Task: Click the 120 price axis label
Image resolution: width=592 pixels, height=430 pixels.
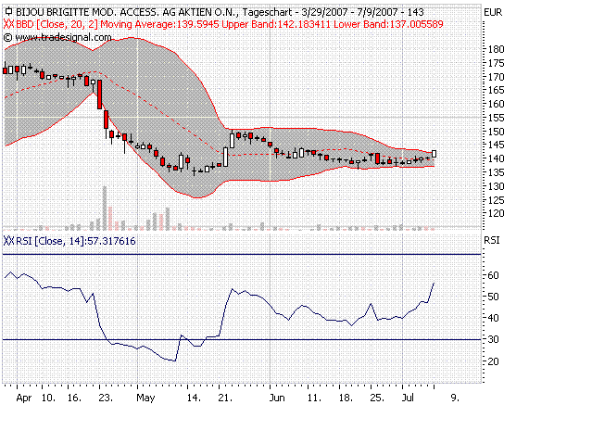Action: point(496,214)
